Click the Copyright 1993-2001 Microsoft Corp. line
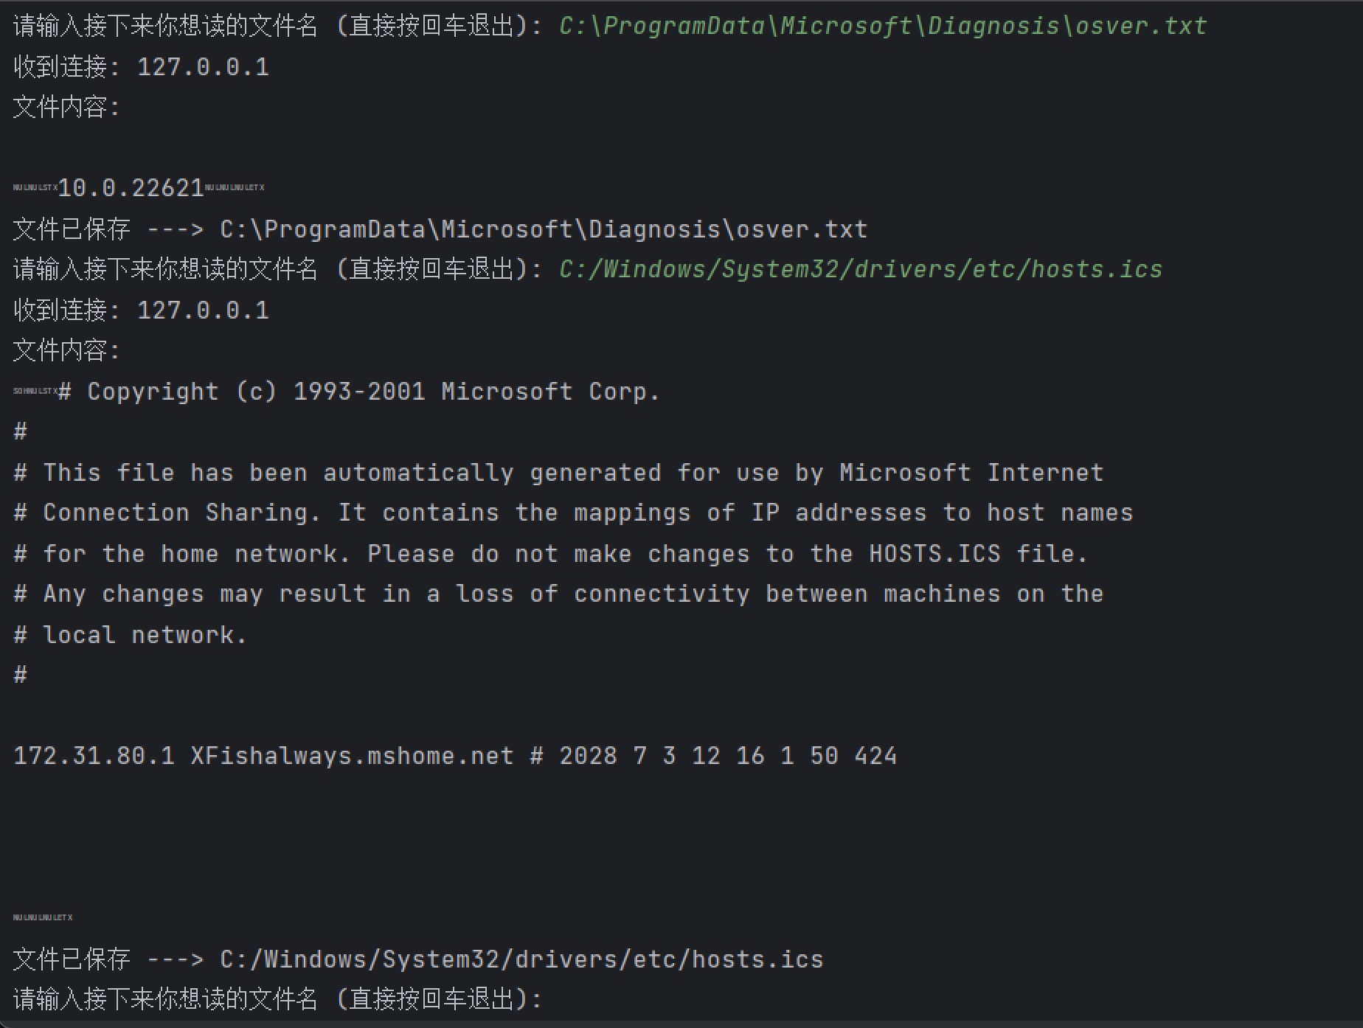The image size is (1363, 1028). (359, 392)
